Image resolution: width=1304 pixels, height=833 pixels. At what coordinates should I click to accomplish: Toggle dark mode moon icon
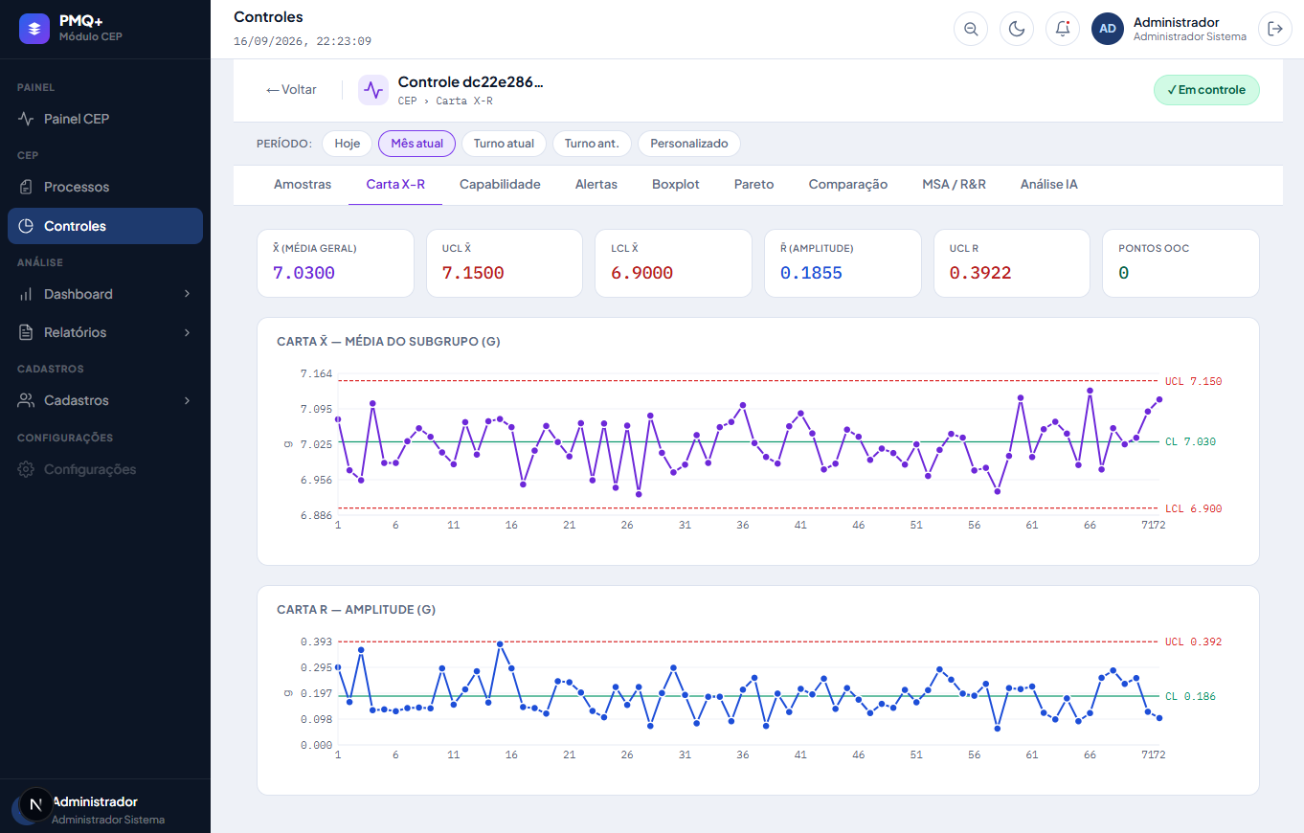pyautogui.click(x=1017, y=29)
